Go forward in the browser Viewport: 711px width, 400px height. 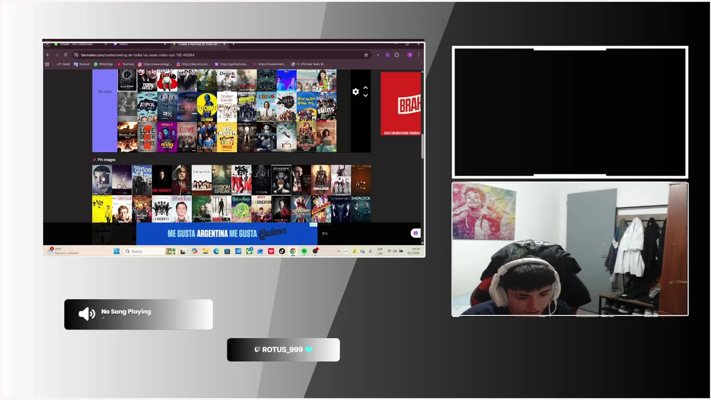[56, 55]
